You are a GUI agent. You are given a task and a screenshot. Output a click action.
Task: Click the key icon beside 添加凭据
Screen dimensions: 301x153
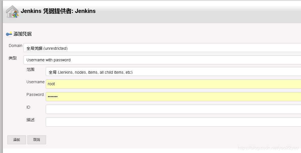(9, 34)
